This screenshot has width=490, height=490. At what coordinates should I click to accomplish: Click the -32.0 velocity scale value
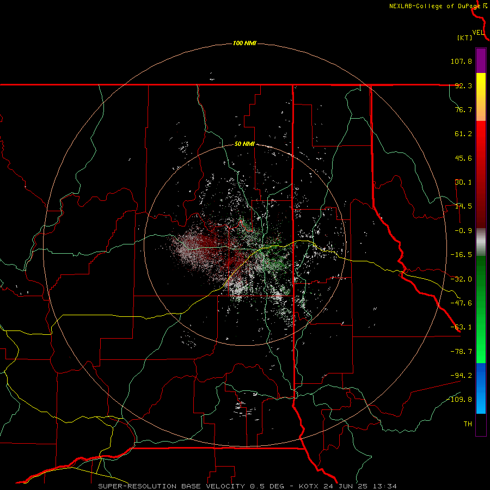(461, 279)
